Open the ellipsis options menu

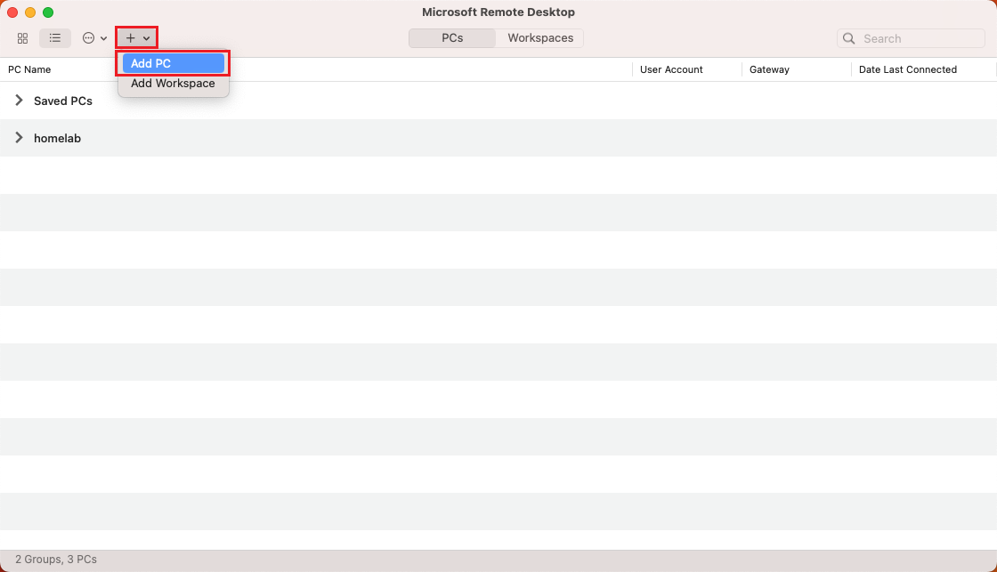point(94,38)
